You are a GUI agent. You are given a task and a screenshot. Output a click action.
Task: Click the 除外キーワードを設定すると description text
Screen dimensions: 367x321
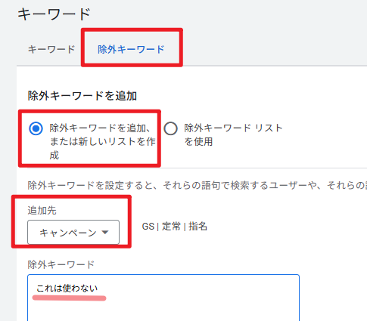pyautogui.click(x=197, y=186)
